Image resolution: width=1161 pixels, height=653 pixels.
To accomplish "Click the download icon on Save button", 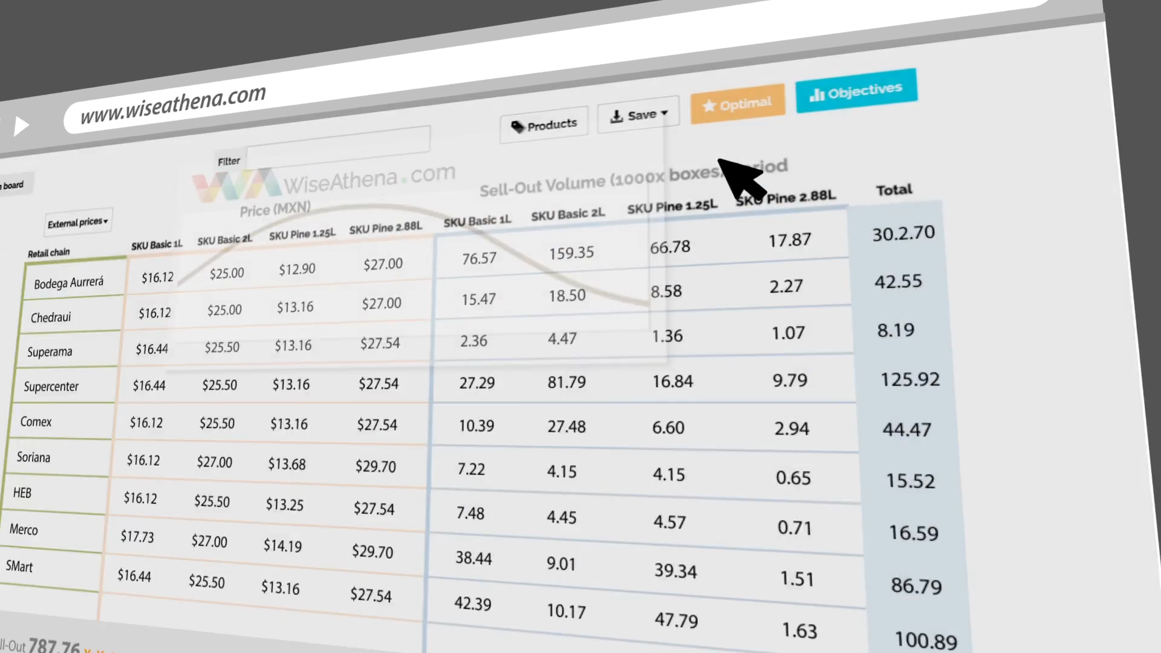I will 616,116.
